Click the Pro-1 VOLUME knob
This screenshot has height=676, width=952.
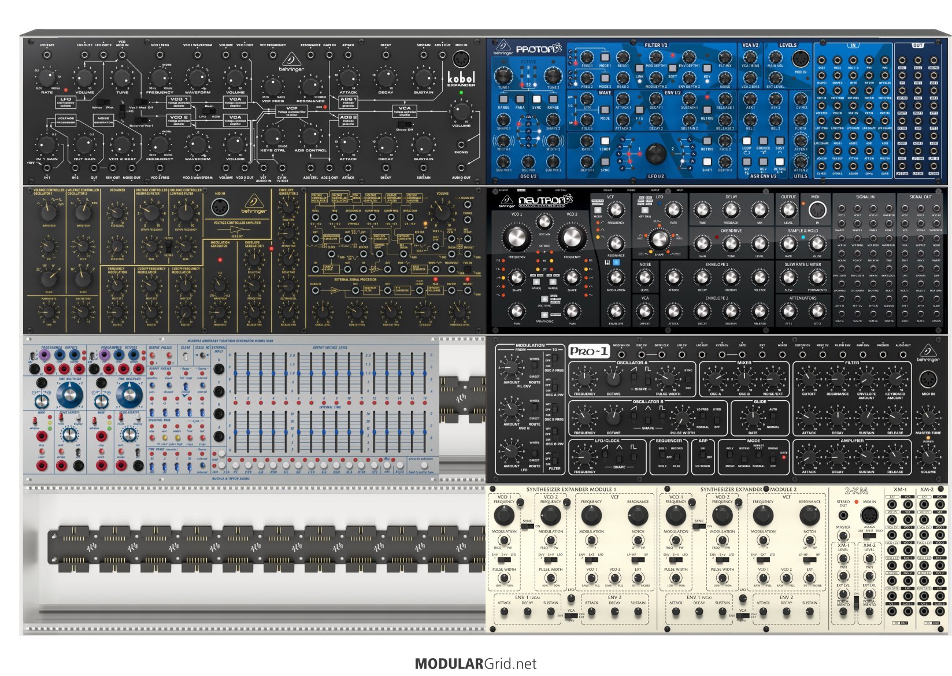point(928,457)
